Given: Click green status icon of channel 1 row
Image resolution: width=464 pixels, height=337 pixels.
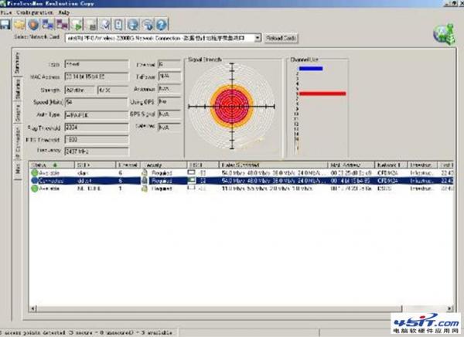Looking at the screenshot, I should [x=35, y=188].
